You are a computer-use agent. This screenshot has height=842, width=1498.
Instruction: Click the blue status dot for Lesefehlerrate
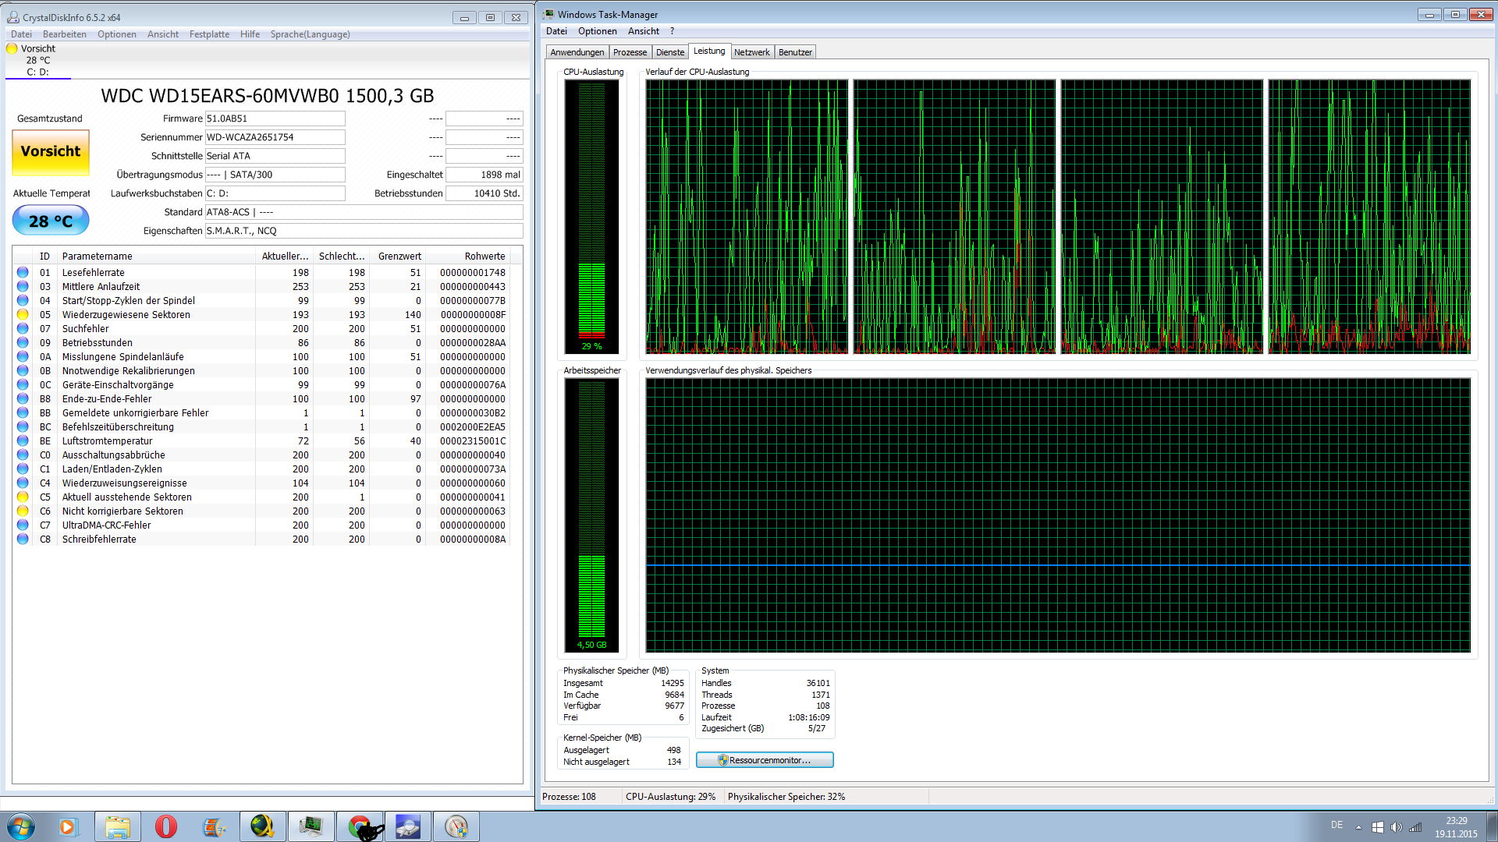(x=23, y=273)
